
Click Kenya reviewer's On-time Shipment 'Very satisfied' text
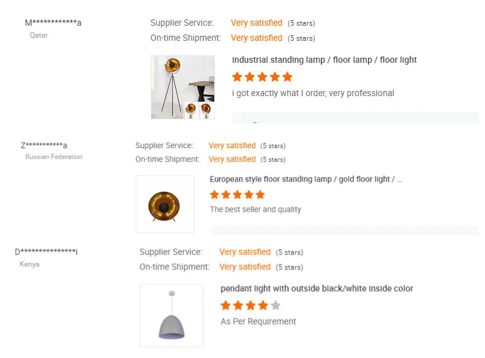(x=244, y=267)
